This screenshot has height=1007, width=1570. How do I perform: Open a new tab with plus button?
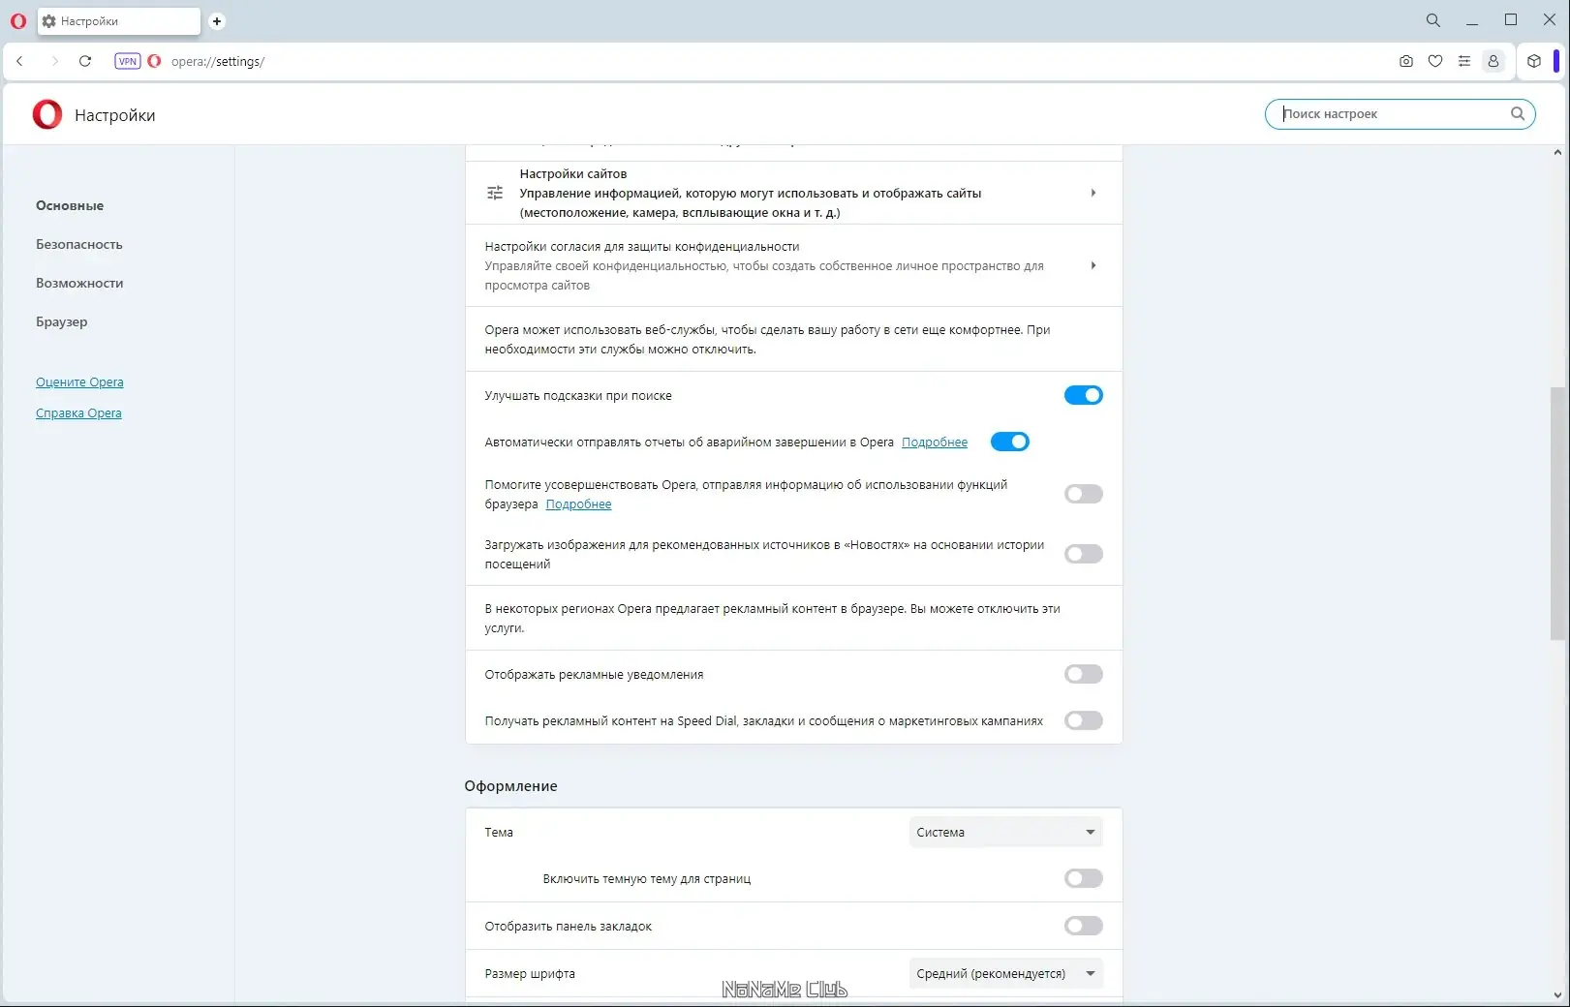pos(217,21)
